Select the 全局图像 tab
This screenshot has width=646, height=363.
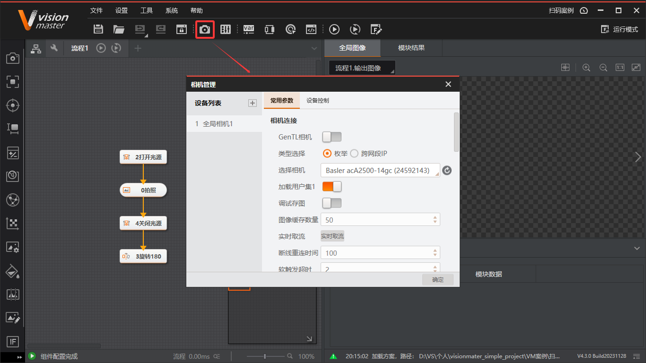[352, 48]
